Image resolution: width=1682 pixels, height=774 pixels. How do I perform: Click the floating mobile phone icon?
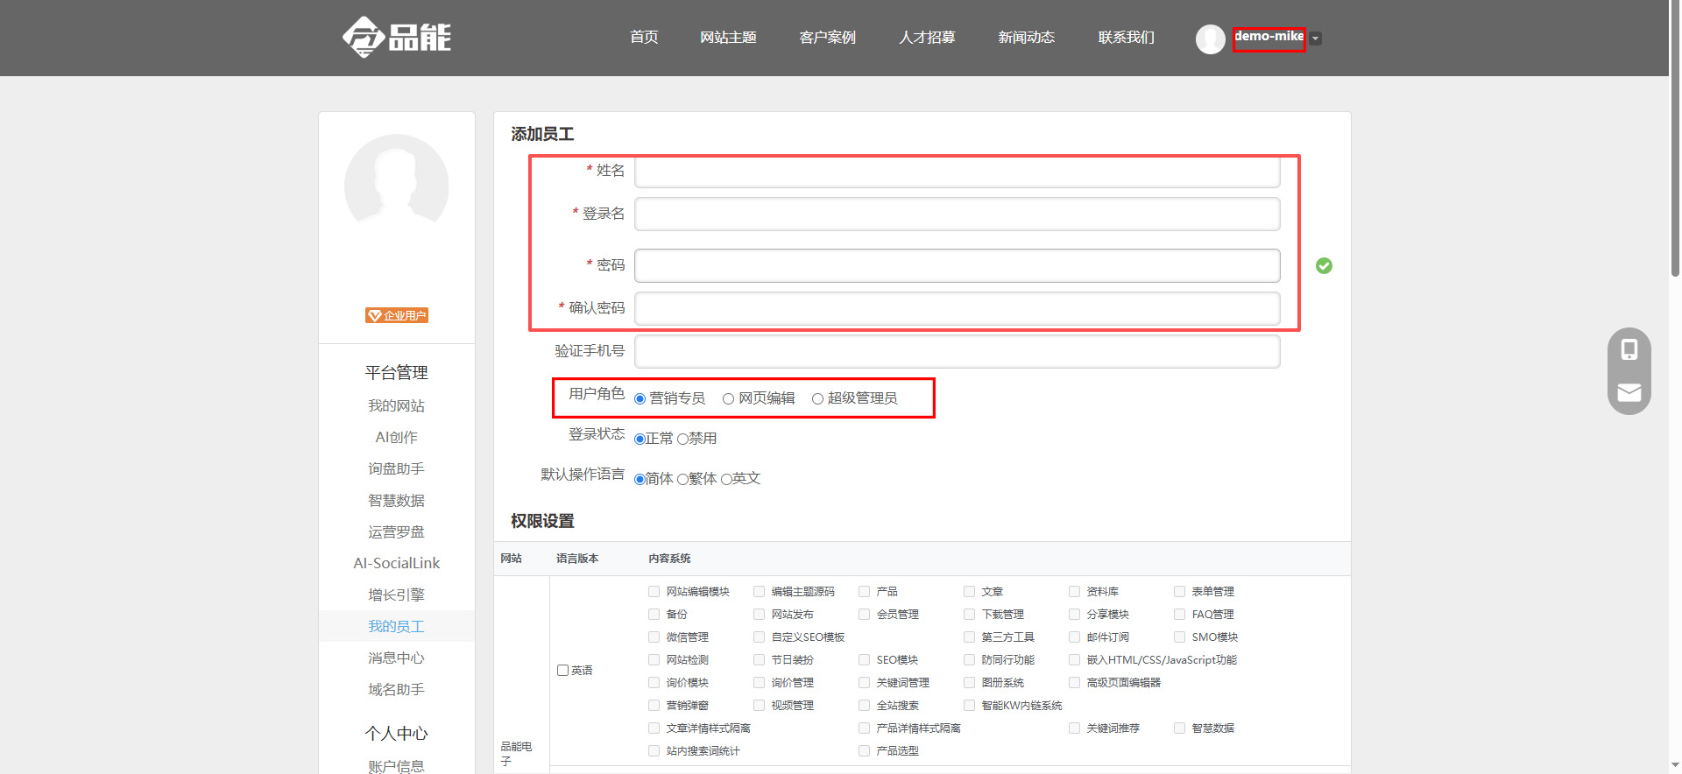[1629, 349]
